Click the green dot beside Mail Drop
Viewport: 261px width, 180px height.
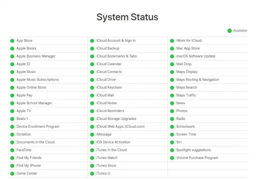coord(172,64)
